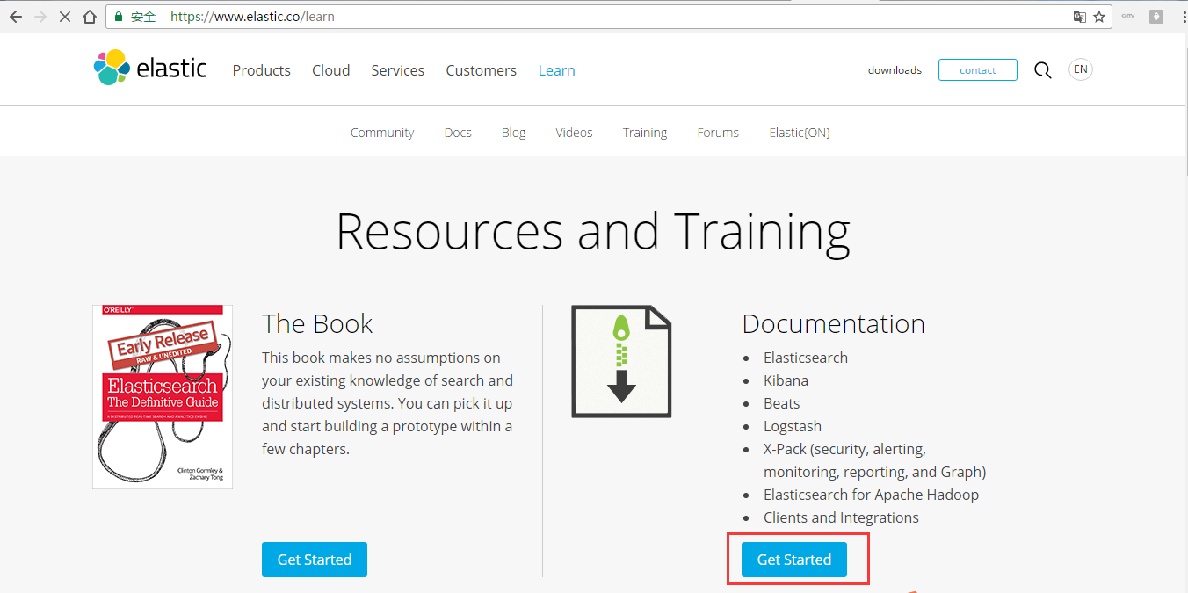Click Resources and Training heading
Image resolution: width=1188 pixels, height=593 pixels.
pos(593,231)
